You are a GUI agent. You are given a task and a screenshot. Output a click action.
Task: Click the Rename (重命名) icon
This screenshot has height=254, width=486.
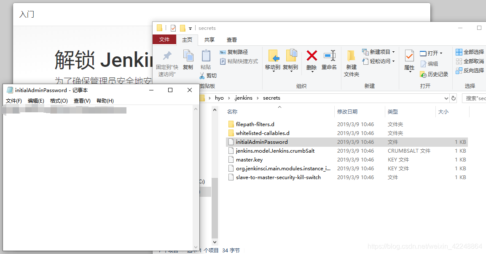pos(330,56)
